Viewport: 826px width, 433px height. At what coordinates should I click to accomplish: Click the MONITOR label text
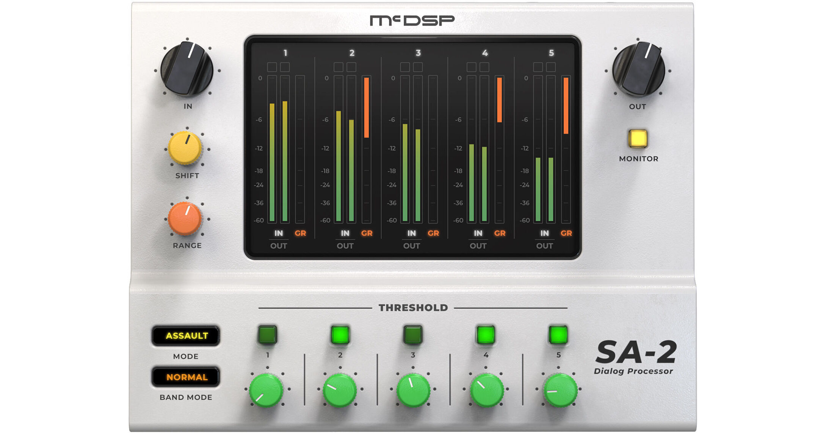[x=639, y=159]
